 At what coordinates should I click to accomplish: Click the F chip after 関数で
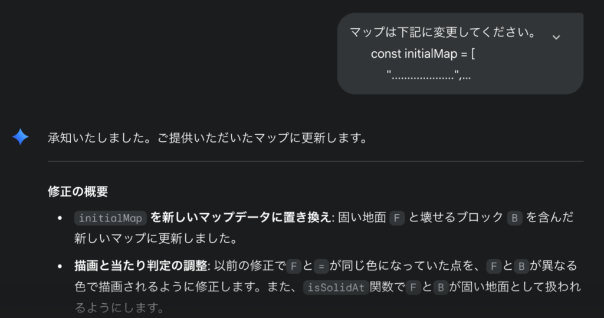[413, 287]
